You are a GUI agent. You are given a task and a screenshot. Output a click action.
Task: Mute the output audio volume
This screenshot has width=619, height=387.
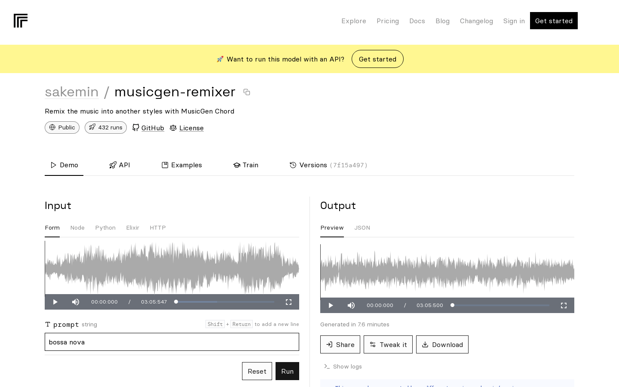click(351, 305)
